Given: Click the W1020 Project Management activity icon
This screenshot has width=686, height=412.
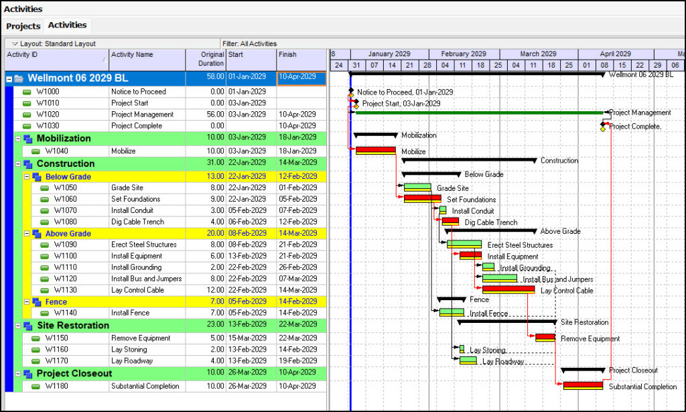Looking at the screenshot, I should [27, 115].
